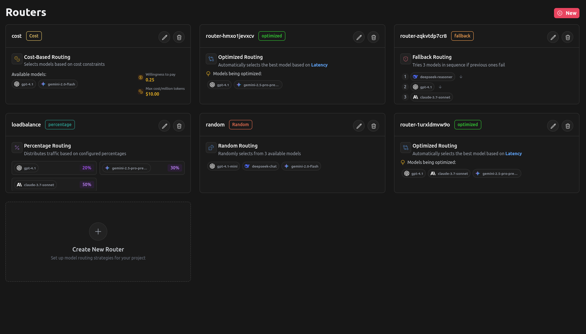Click the percentage tag on loadbalance

(60, 125)
